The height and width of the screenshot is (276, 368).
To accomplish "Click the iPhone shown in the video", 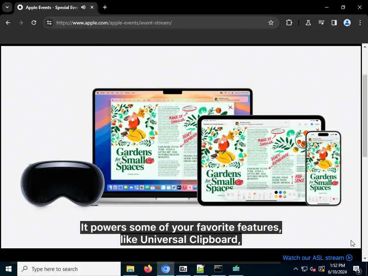I will [x=323, y=168].
